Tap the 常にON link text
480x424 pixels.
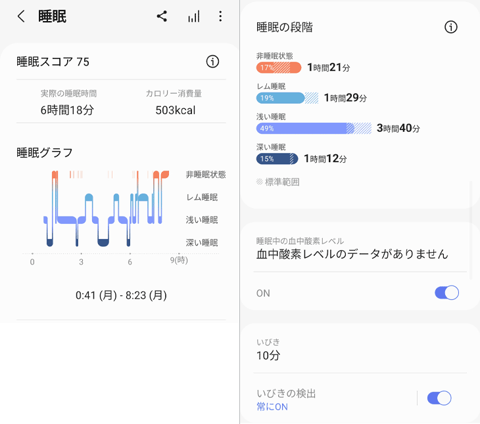(272, 406)
